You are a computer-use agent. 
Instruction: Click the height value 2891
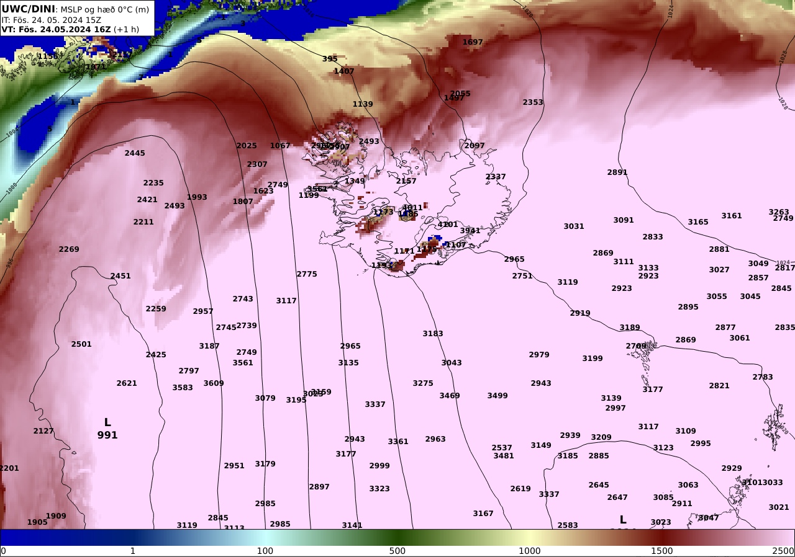[x=617, y=172]
